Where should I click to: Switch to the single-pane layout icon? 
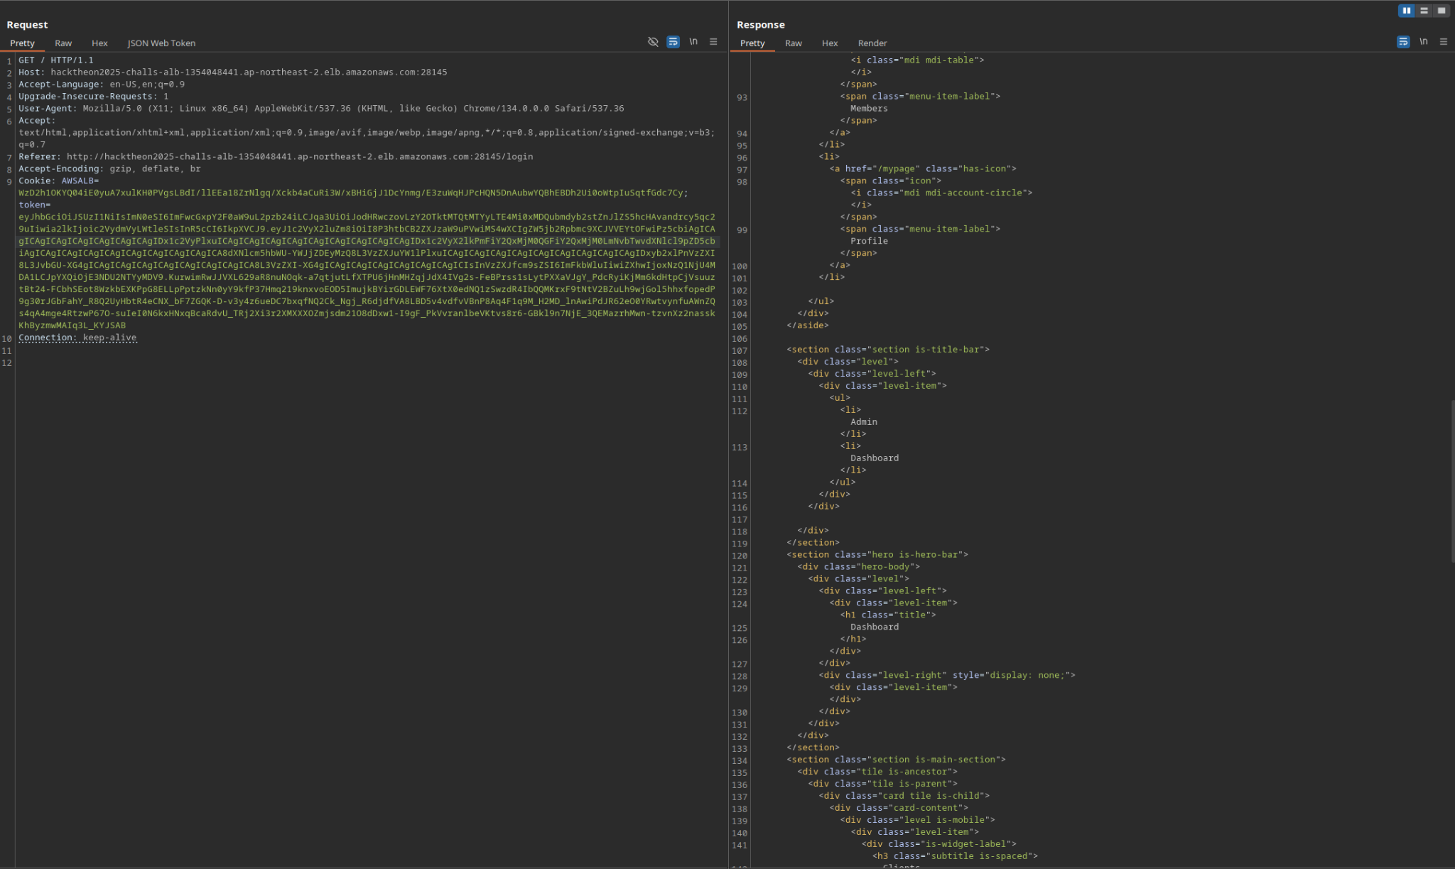[1442, 10]
